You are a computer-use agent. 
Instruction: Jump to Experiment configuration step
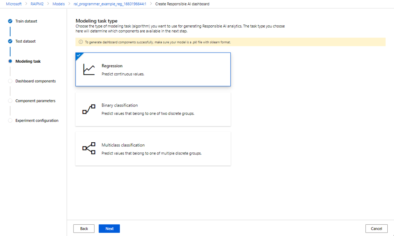(37, 121)
